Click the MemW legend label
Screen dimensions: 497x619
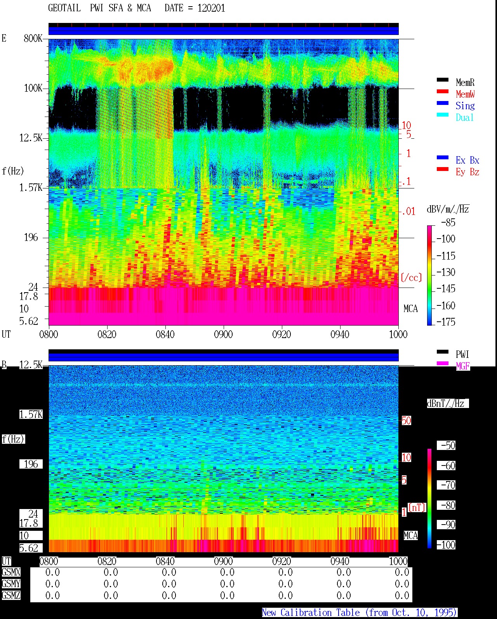(465, 94)
